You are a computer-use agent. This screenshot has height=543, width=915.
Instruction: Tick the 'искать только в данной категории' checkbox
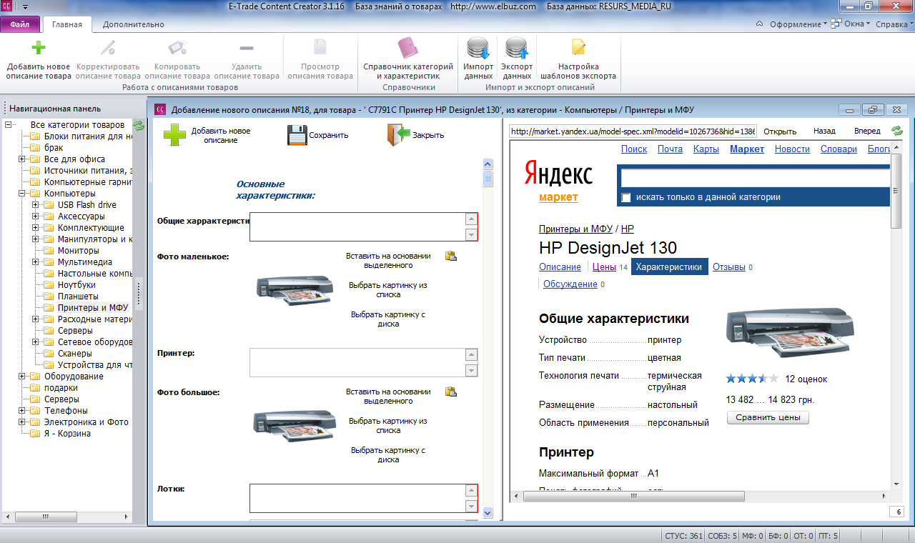click(x=626, y=197)
